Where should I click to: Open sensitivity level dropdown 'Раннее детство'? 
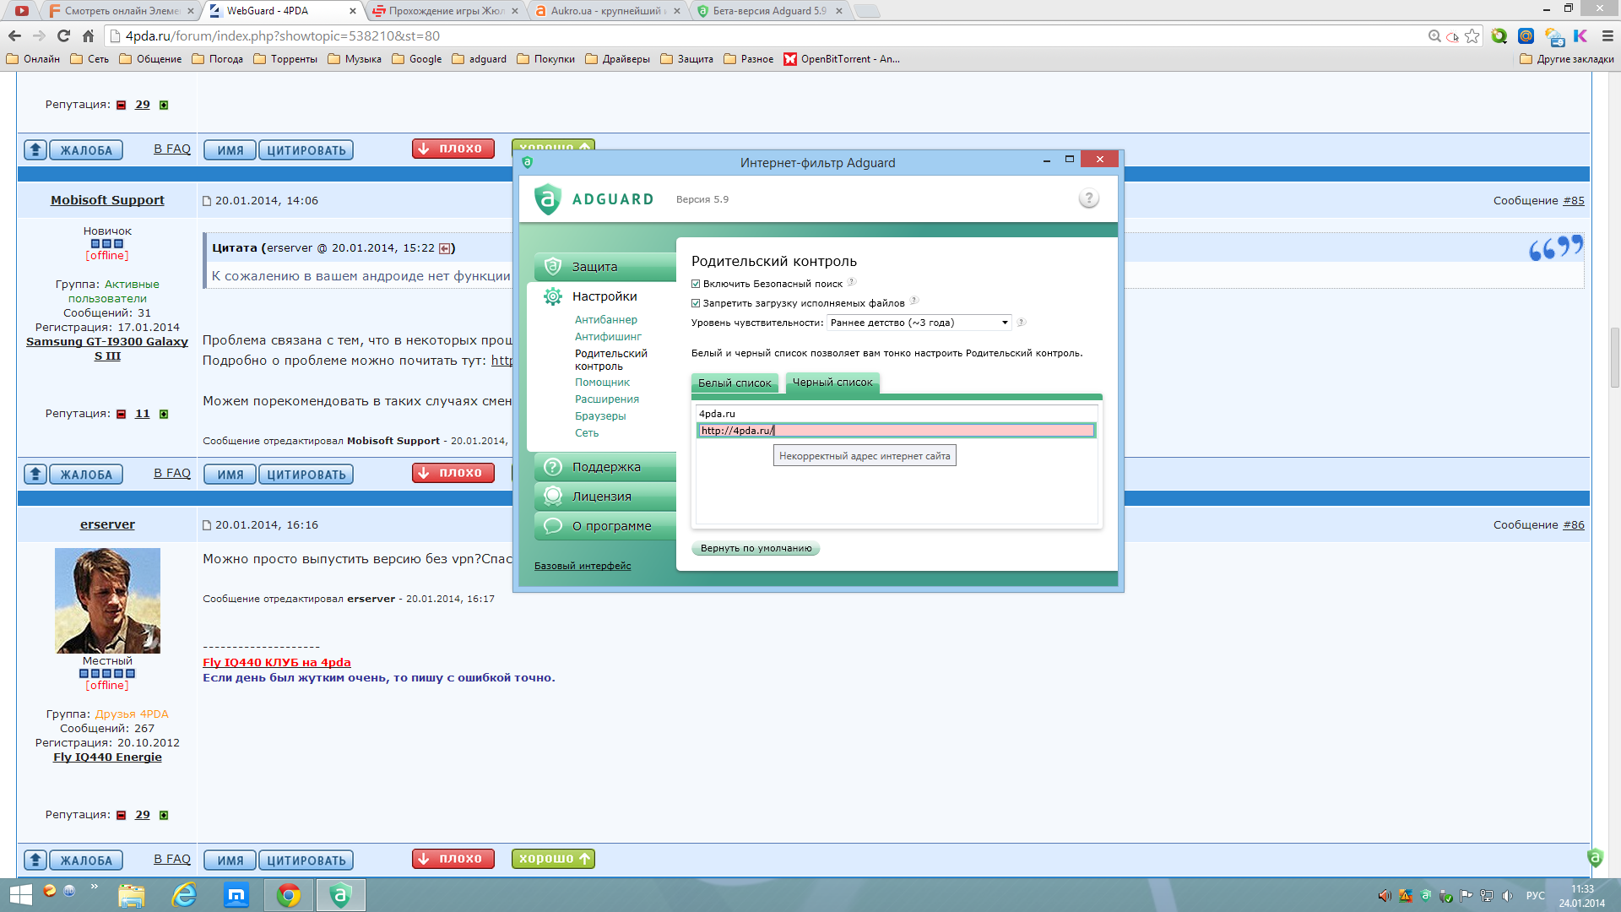click(919, 323)
